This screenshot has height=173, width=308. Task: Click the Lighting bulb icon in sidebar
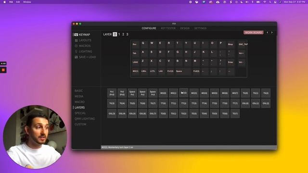[76, 51]
